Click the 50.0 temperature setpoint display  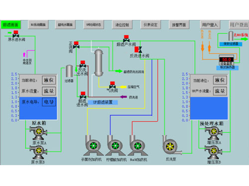tap(227, 60)
